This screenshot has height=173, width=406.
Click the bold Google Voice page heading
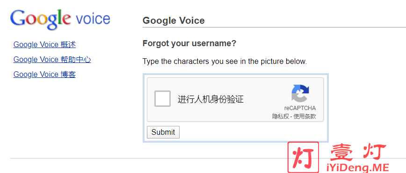(174, 21)
